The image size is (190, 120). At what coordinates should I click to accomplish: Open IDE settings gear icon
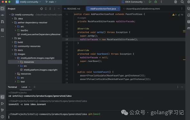tap(188, 2)
